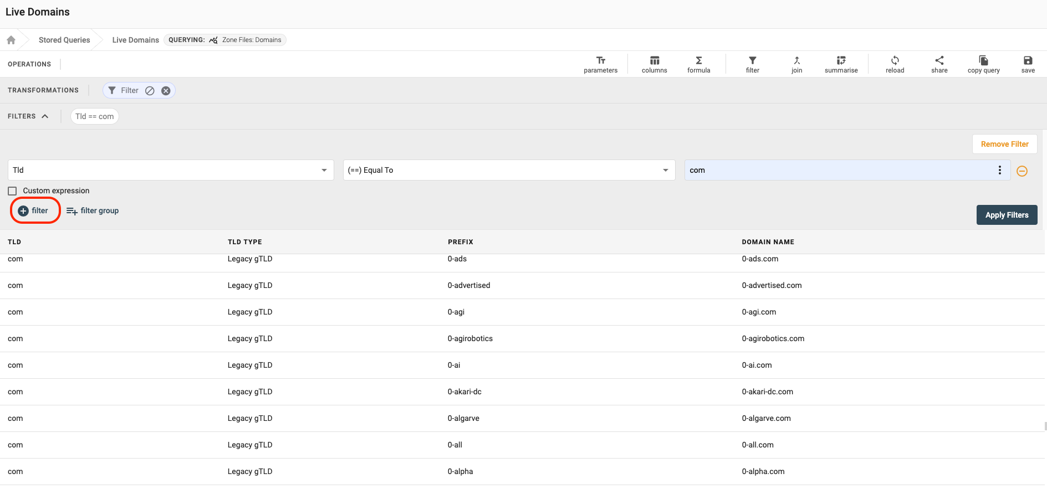Click the copy query icon

[983, 64]
